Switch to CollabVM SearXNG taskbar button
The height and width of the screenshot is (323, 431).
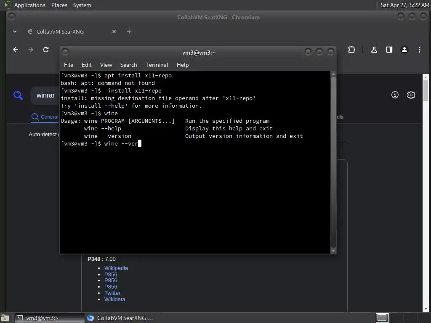tap(120, 318)
